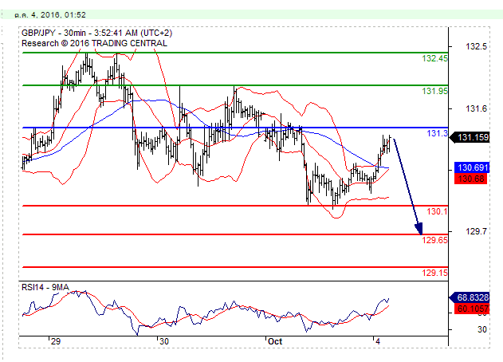Click the 132.45 resistance level label
503x362 pixels.
(x=434, y=58)
